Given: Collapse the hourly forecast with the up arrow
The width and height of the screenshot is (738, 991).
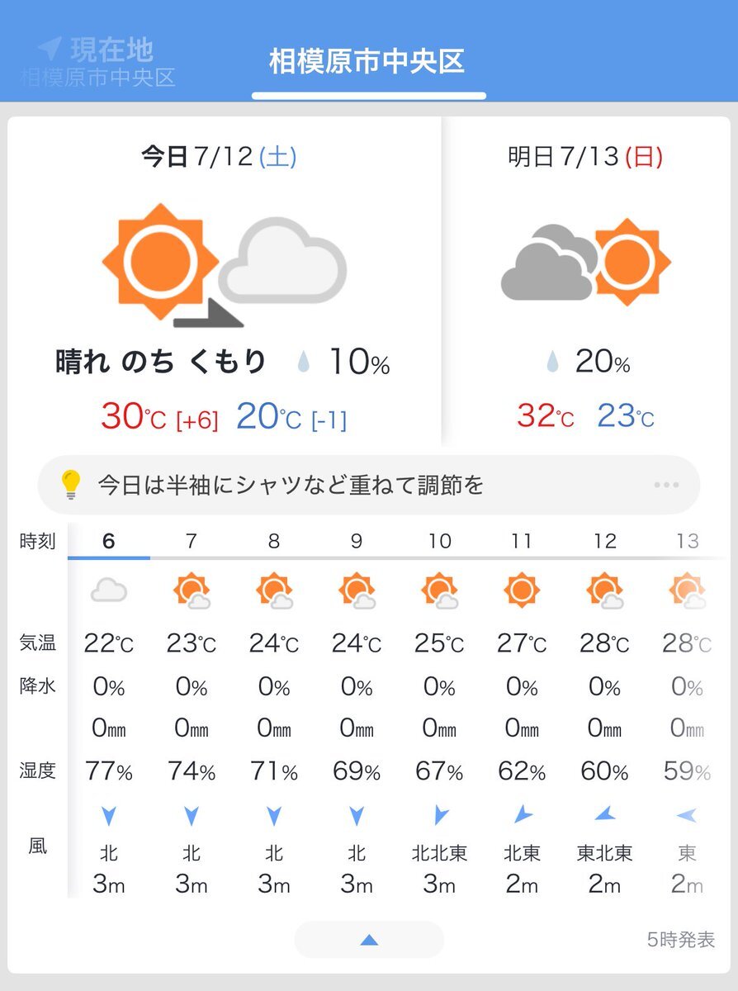Looking at the screenshot, I should (369, 940).
